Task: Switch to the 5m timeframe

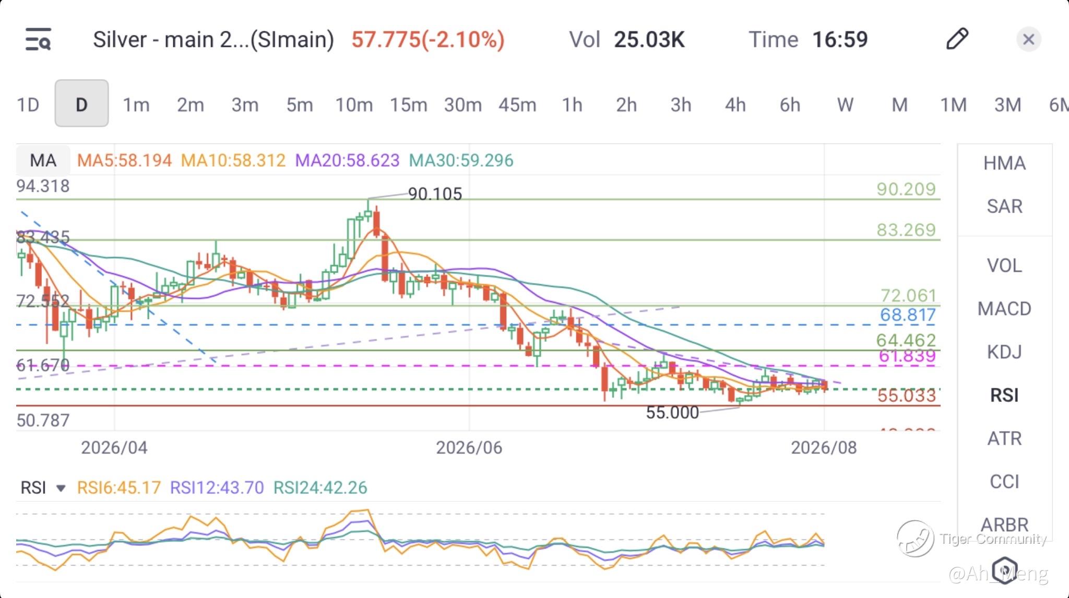Action: pos(299,105)
